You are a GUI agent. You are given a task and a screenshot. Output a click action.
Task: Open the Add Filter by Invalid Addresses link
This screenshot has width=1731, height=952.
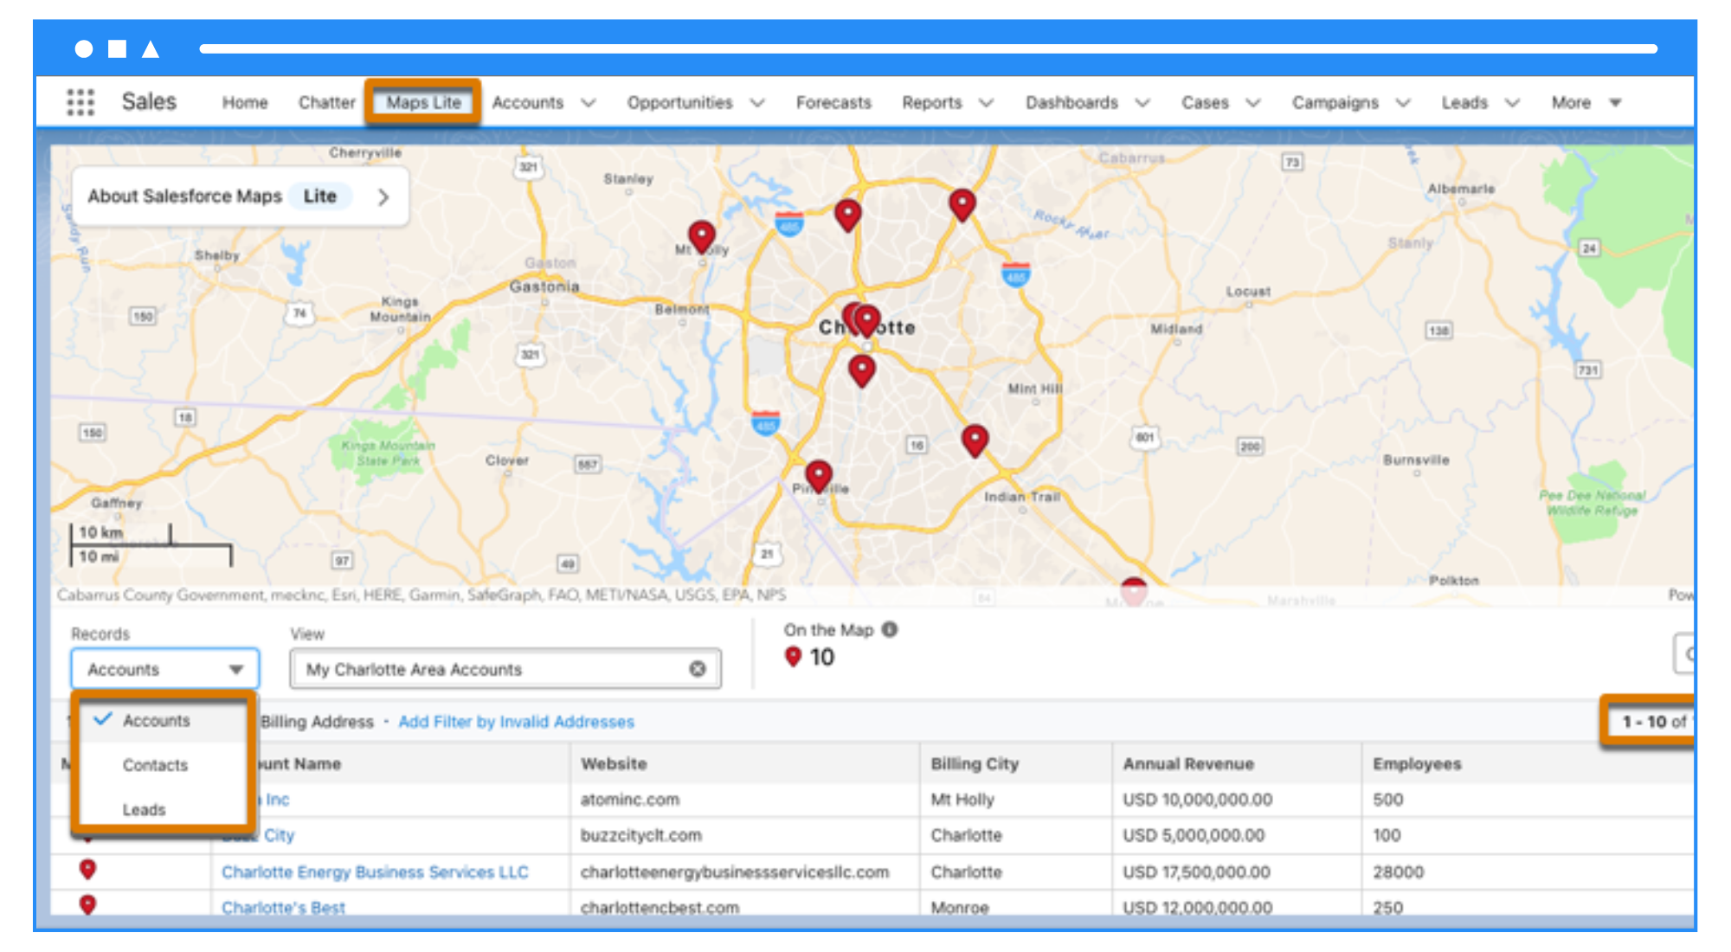click(x=517, y=721)
